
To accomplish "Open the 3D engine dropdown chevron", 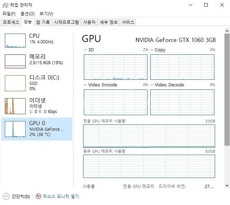I will 85,50.
